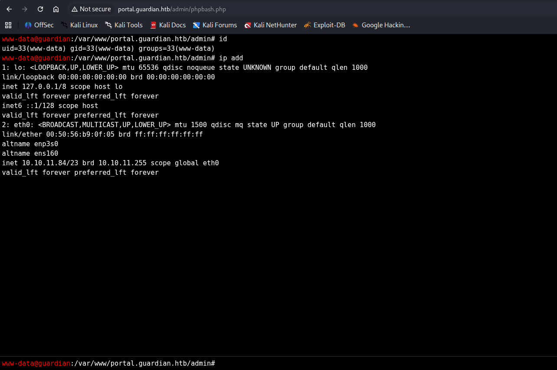Open the Google Hacking bookmark
Viewport: 557px width, 370px height.
coord(381,25)
